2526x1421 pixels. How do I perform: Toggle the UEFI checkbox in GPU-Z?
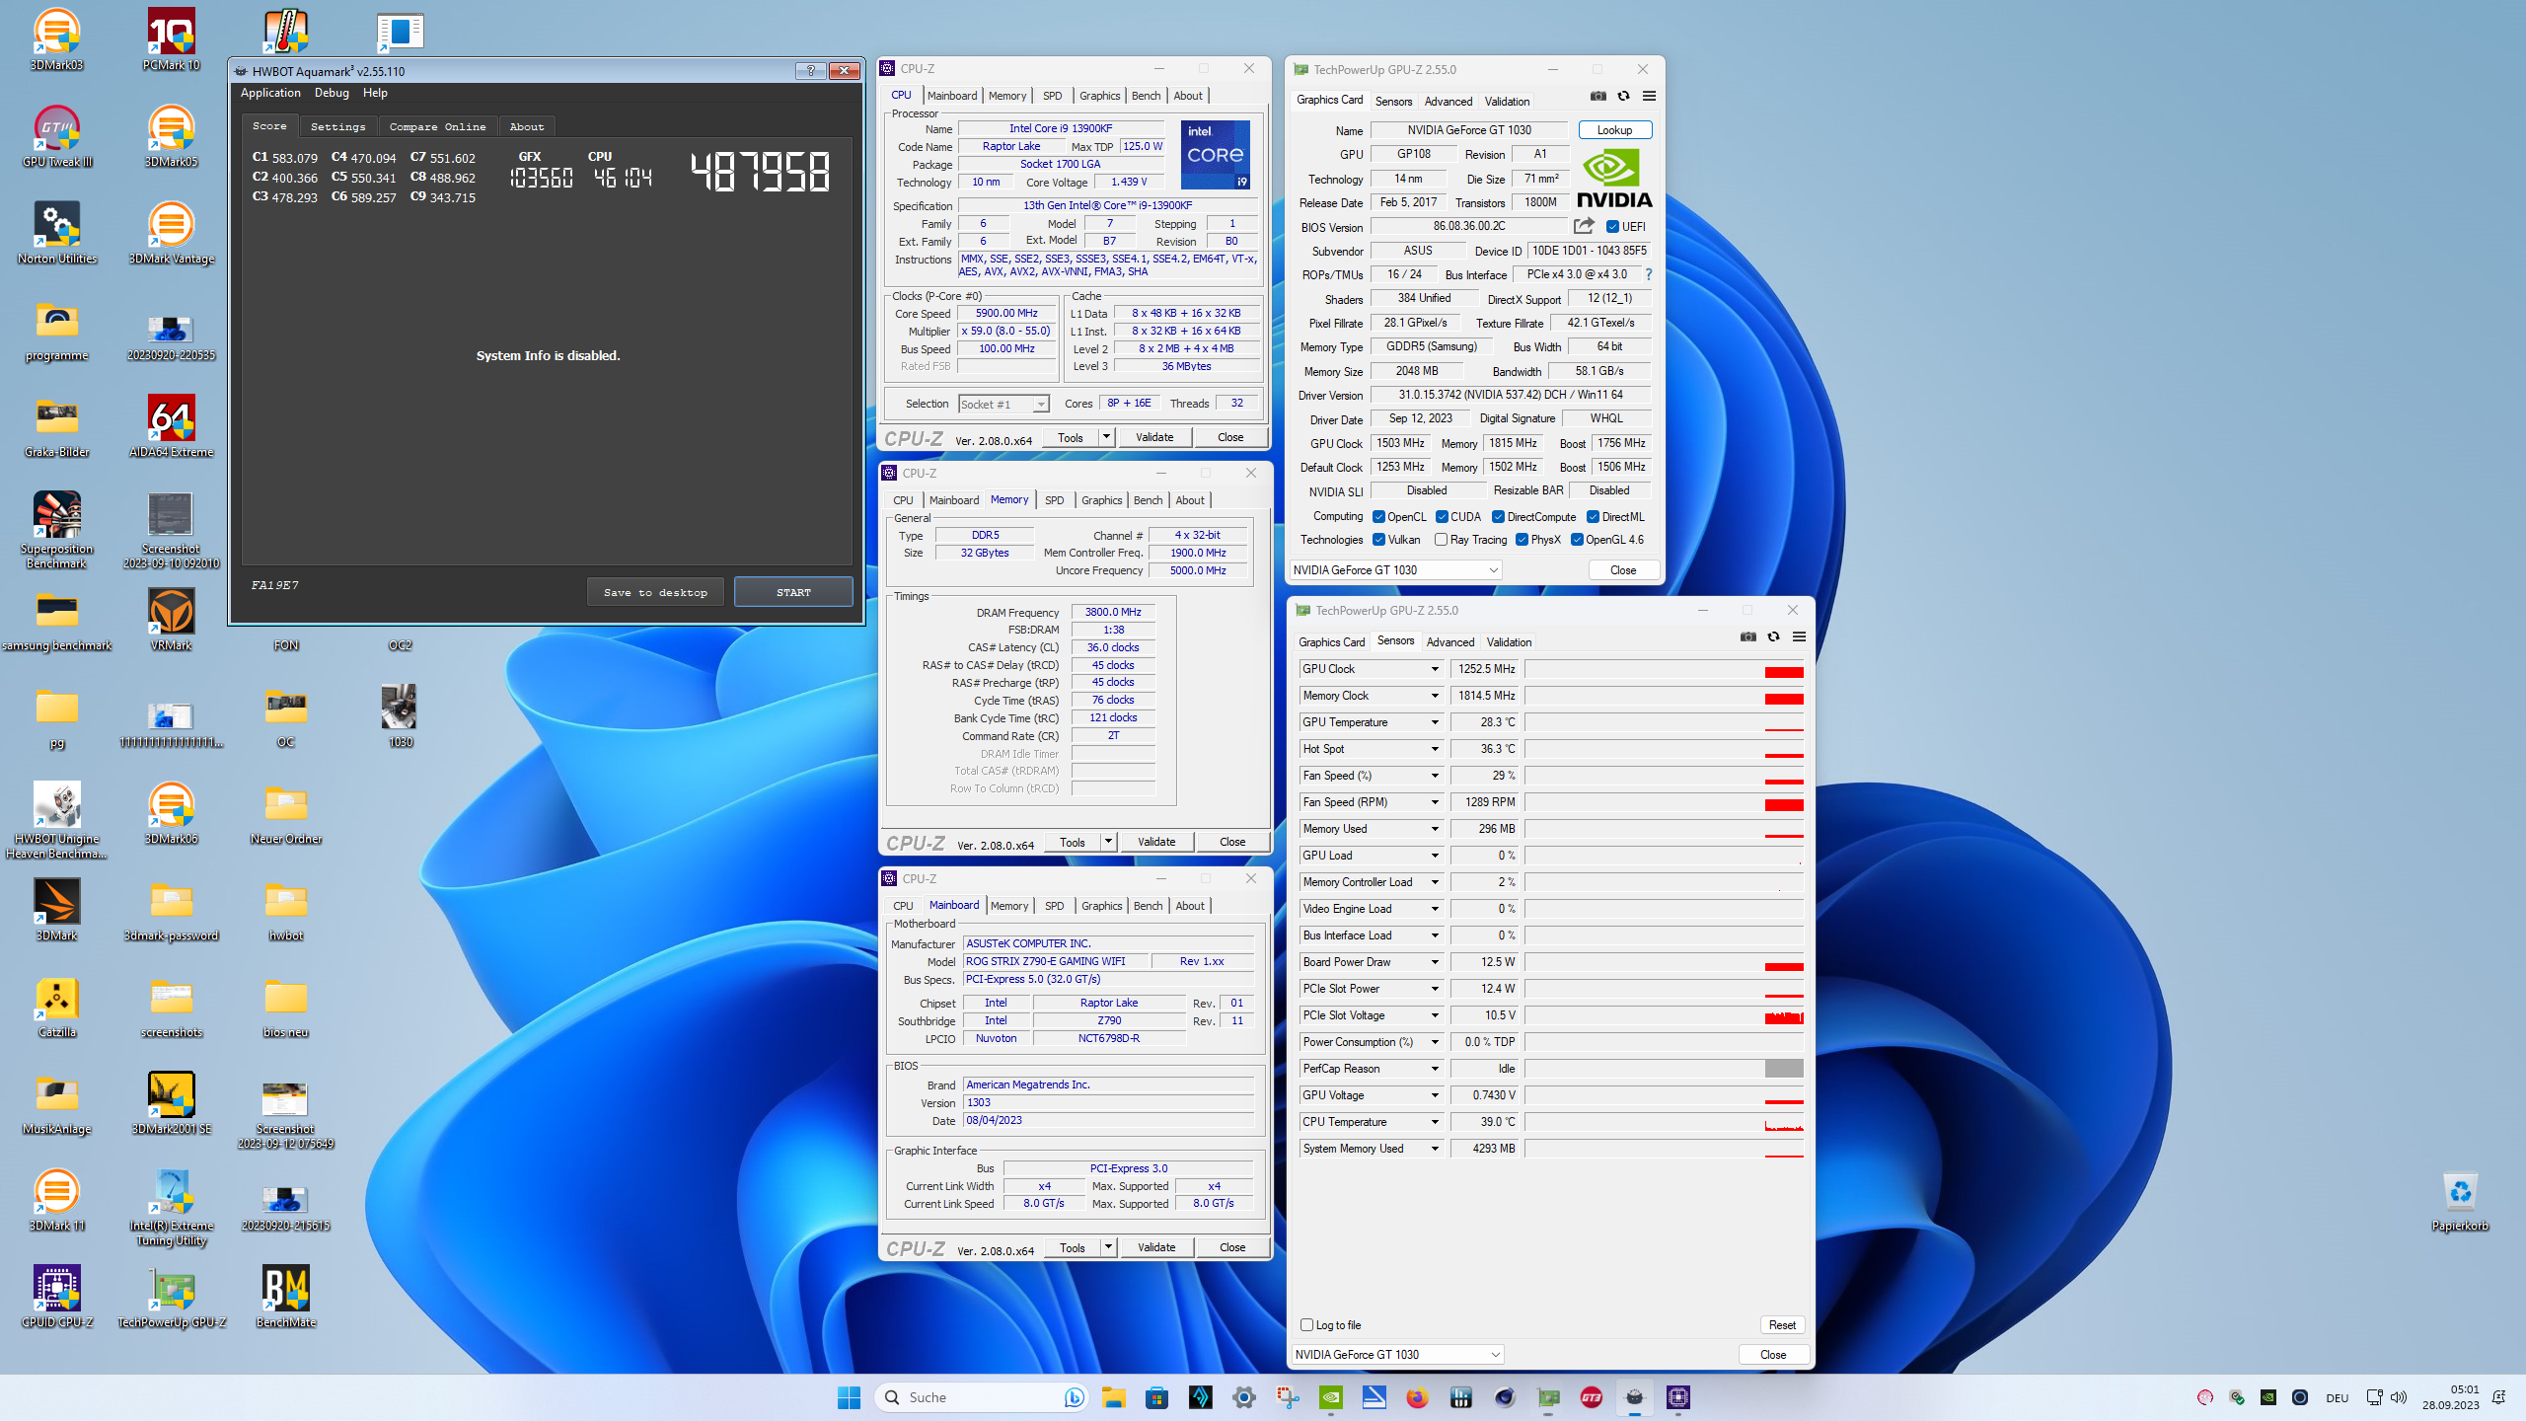pyautogui.click(x=1612, y=227)
